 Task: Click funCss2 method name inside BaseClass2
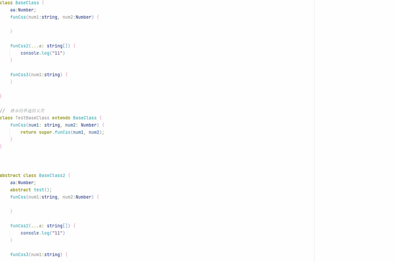pos(19,225)
